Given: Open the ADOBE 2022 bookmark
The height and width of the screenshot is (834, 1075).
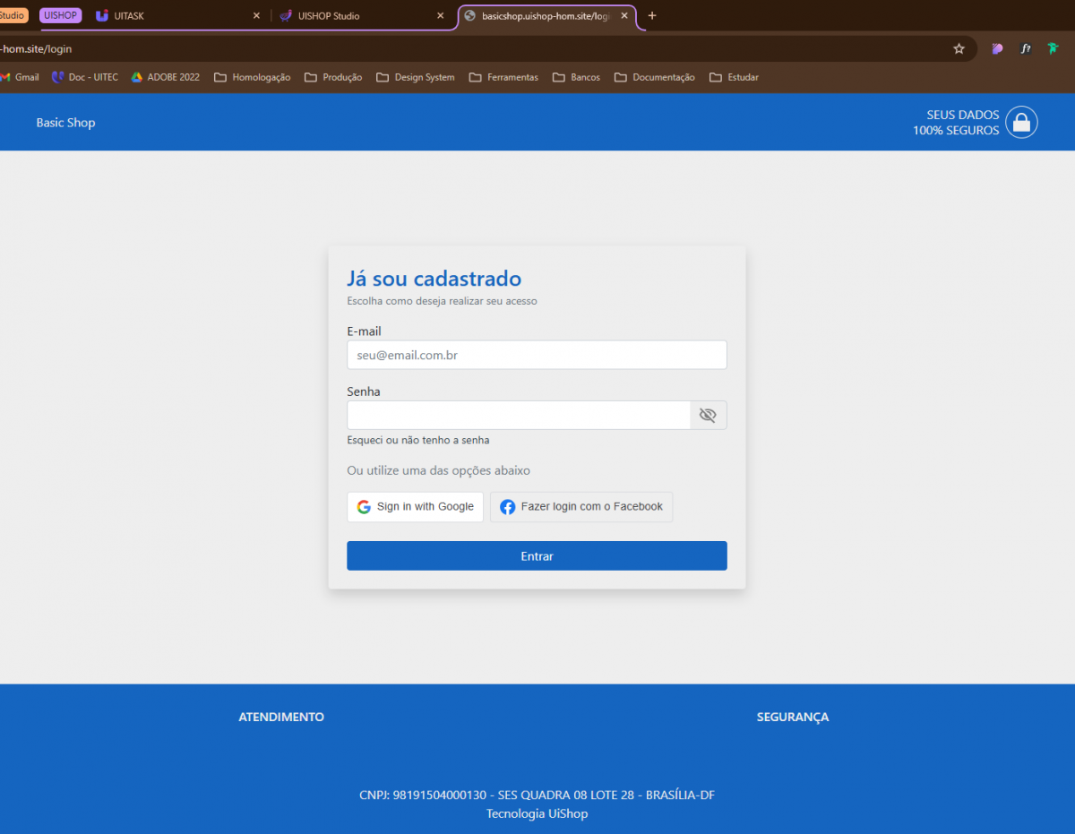Looking at the screenshot, I should (x=166, y=77).
